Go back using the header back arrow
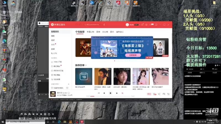This screenshot has width=221, height=124. pyautogui.click(x=77, y=25)
